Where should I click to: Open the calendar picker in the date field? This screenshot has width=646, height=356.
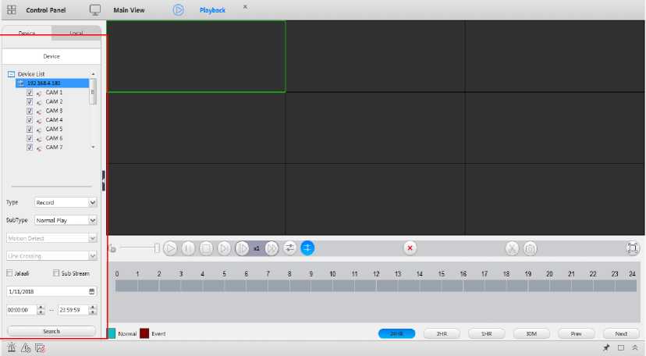click(x=92, y=291)
